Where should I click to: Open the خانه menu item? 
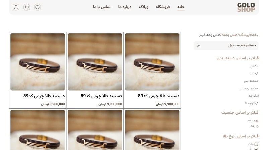tap(181, 7)
